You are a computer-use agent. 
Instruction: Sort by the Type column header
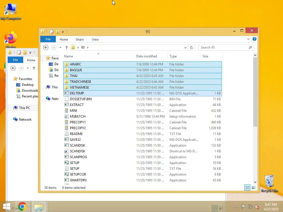pyautogui.click(x=184, y=56)
